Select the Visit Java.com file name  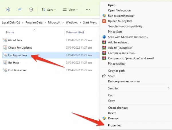(x=17, y=70)
